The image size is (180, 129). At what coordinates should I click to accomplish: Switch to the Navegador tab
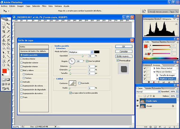coord(149,19)
